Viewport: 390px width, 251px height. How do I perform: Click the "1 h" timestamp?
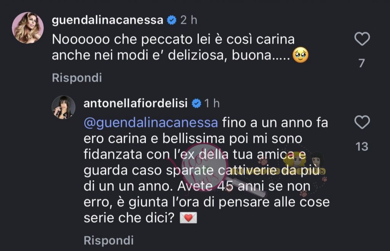point(212,103)
